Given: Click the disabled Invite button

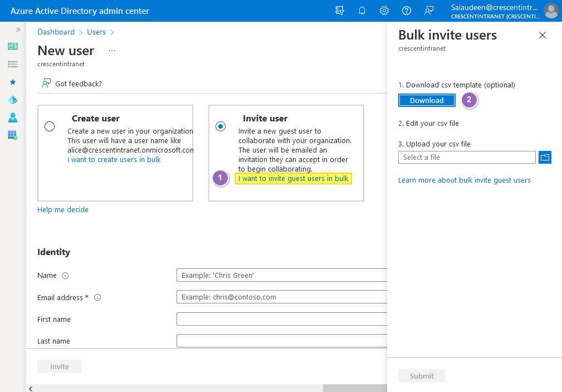Looking at the screenshot, I should (60, 366).
